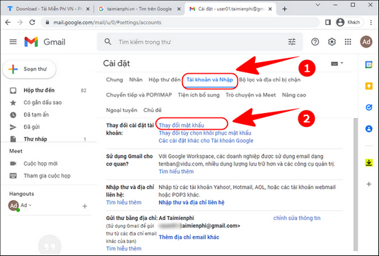Viewport: 379px width, 256px height.
Task: Start new Hangouts conversation plus icon
Action: click(85, 206)
